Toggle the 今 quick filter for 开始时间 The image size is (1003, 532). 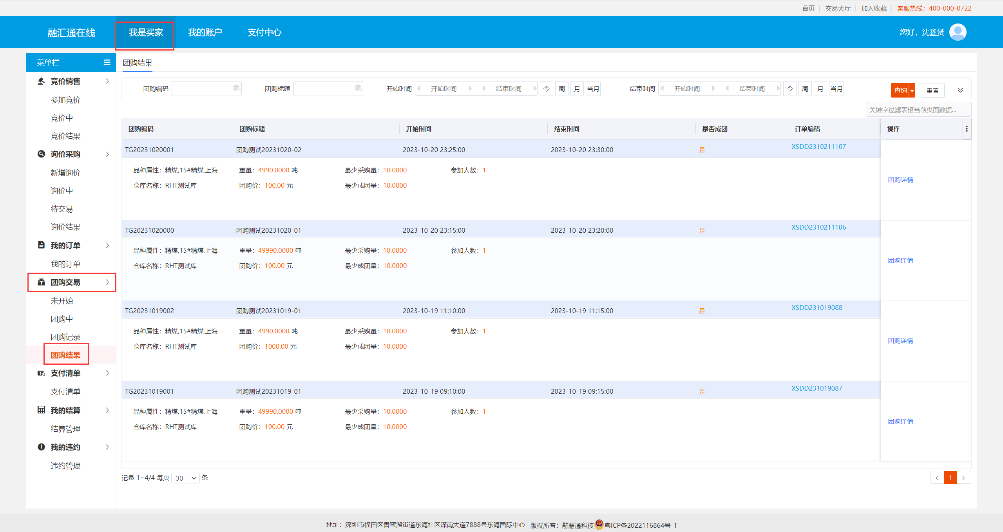tap(546, 89)
